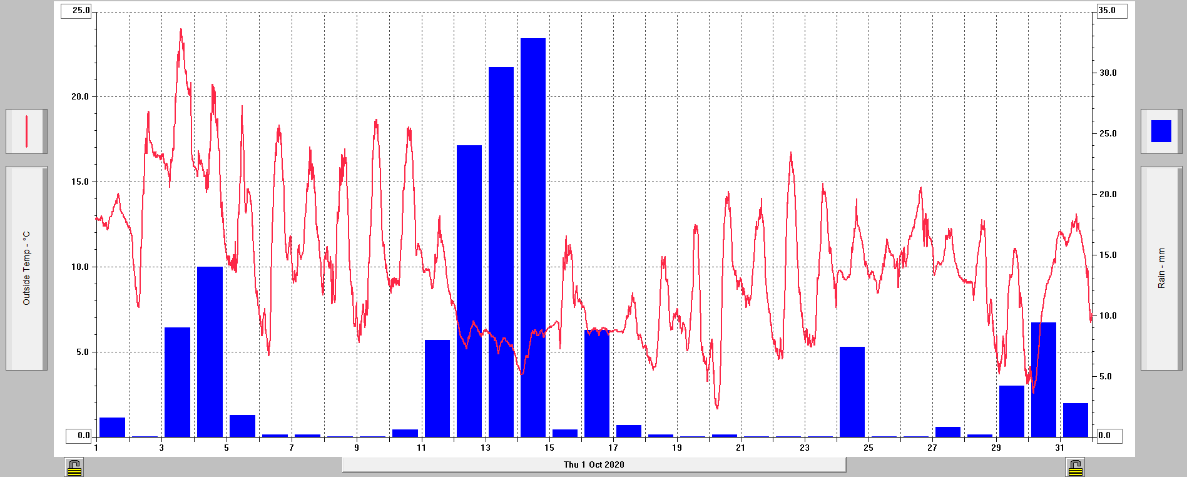Select the 25.0 temperature axis maximum box
Image resolution: width=1187 pixels, height=477 pixels.
pyautogui.click(x=76, y=11)
